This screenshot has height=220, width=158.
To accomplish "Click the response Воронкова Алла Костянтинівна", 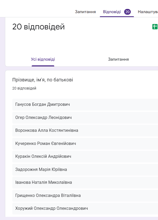I will point(47,130).
